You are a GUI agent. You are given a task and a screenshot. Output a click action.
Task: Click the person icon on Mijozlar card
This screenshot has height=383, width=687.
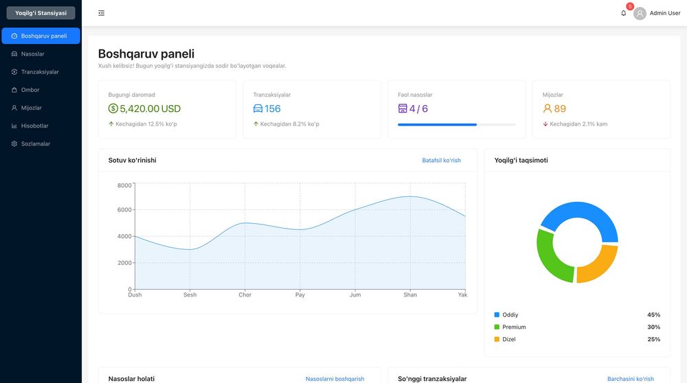click(x=548, y=108)
